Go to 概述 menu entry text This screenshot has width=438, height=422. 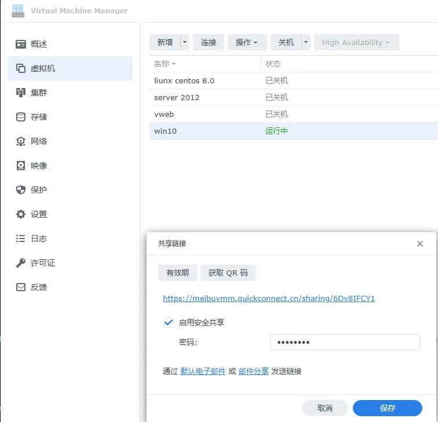click(x=39, y=44)
